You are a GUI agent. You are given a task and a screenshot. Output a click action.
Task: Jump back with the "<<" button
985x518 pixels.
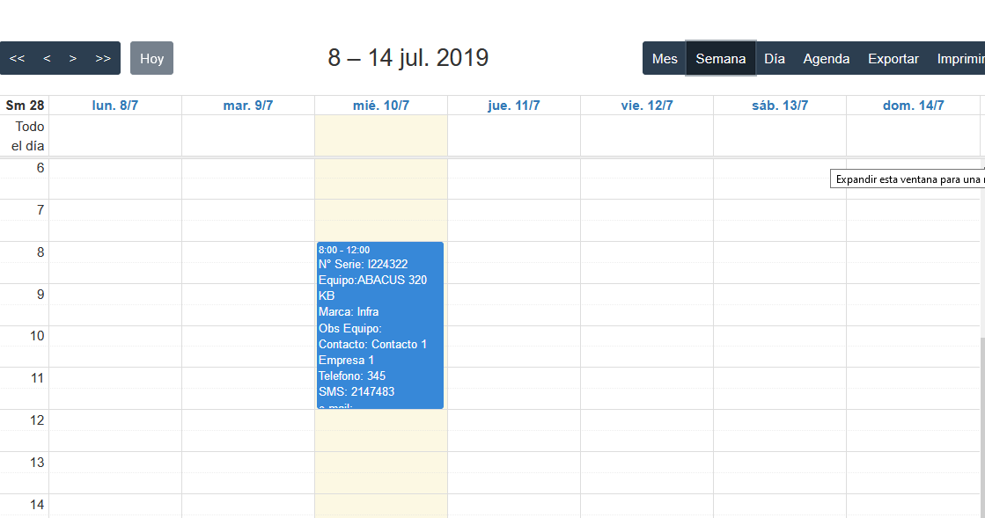(x=17, y=58)
